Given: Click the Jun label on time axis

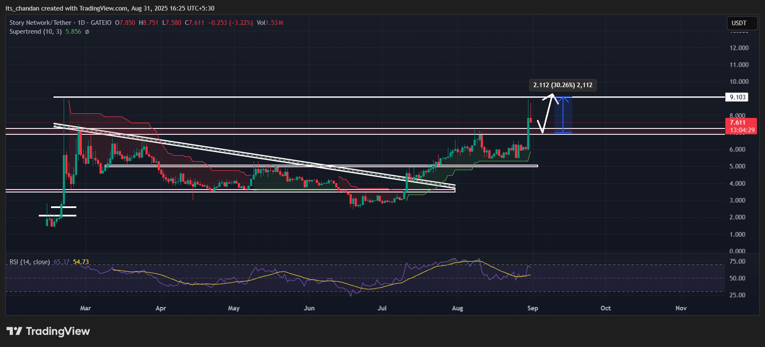Looking at the screenshot, I should [x=309, y=308].
